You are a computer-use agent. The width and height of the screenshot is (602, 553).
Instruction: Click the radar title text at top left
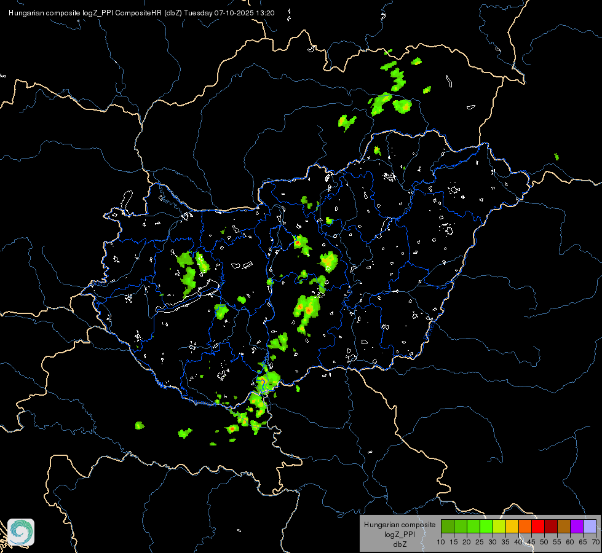tap(141, 13)
